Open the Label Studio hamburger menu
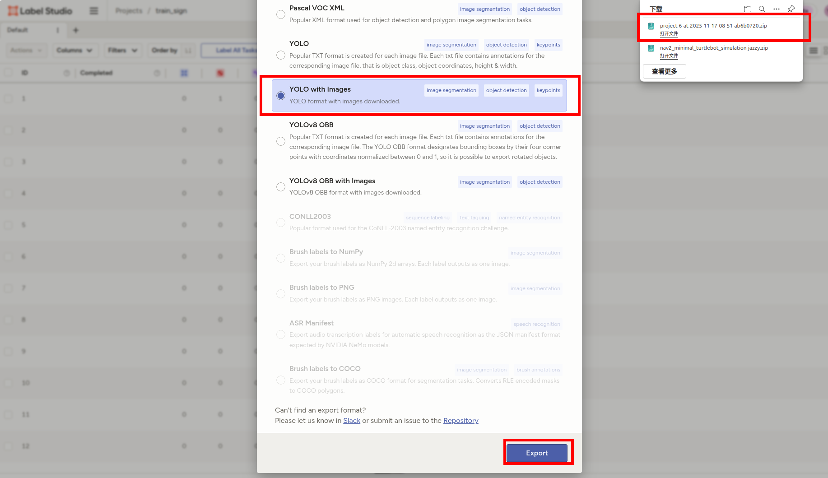Image resolution: width=828 pixels, height=478 pixels. (x=94, y=11)
